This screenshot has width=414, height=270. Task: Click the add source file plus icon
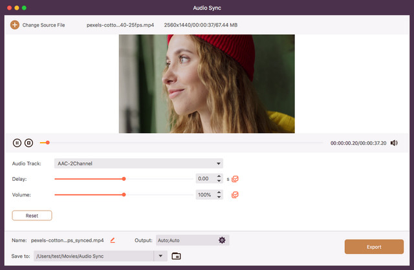(x=14, y=25)
